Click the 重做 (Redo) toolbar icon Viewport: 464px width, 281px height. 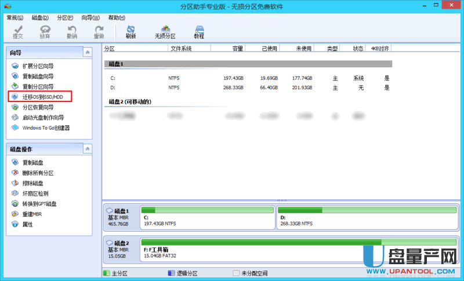(99, 31)
